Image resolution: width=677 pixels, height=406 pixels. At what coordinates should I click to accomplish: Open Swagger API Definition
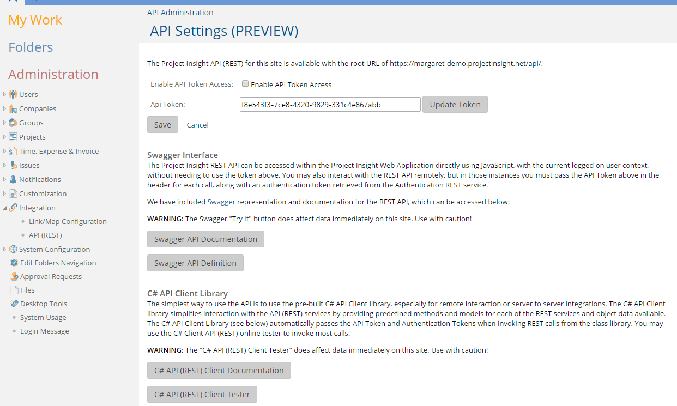pyautogui.click(x=195, y=263)
